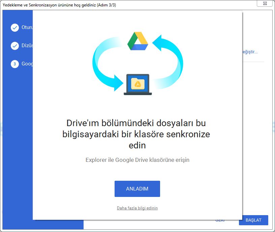Click 'Explorer ile Google Drive klasörüne erişin' text
Image resolution: width=275 pixels, height=232 pixels.
point(137,160)
